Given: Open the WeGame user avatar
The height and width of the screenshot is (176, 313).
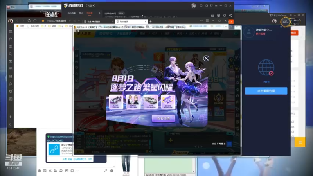Looking at the screenshot, I should coord(274,21).
